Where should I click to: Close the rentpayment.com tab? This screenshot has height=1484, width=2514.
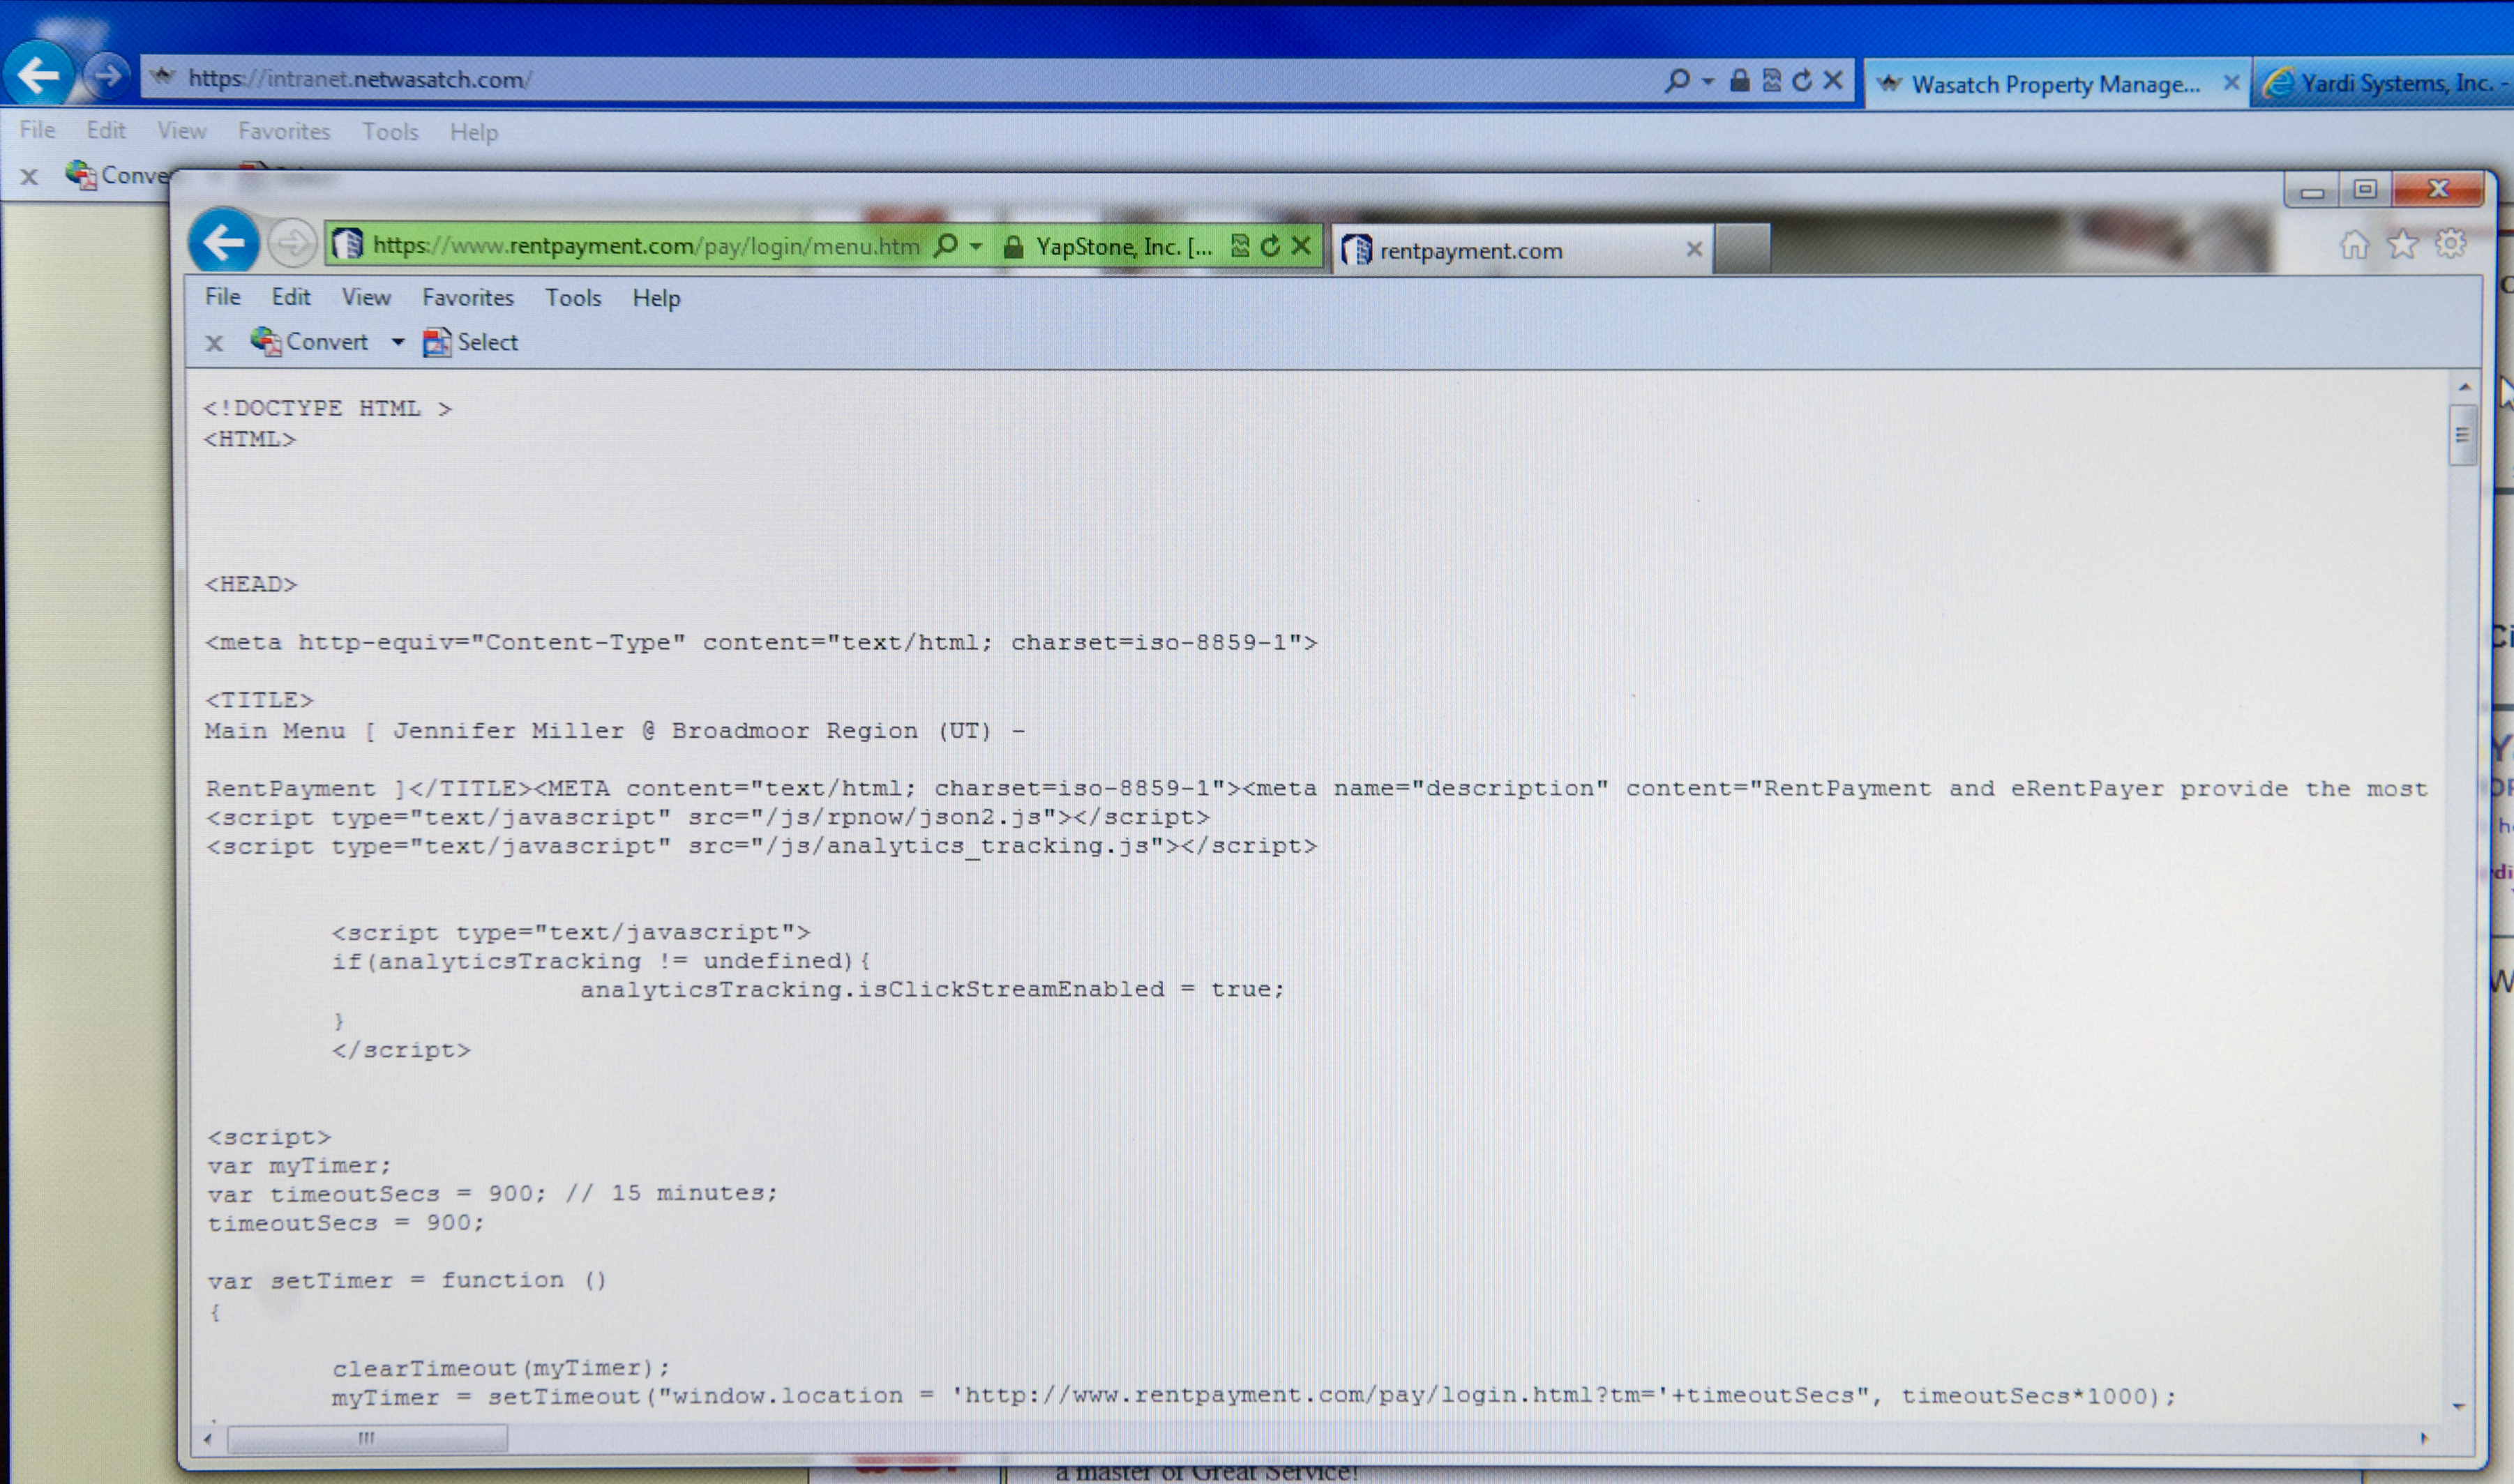[x=1694, y=249]
